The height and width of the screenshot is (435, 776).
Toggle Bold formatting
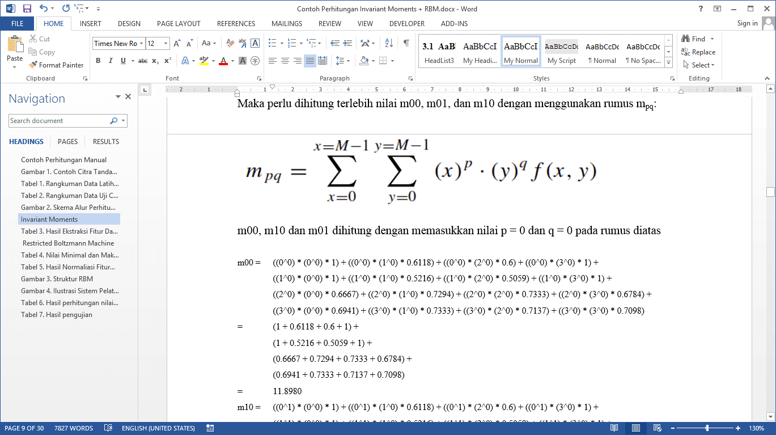(x=98, y=61)
